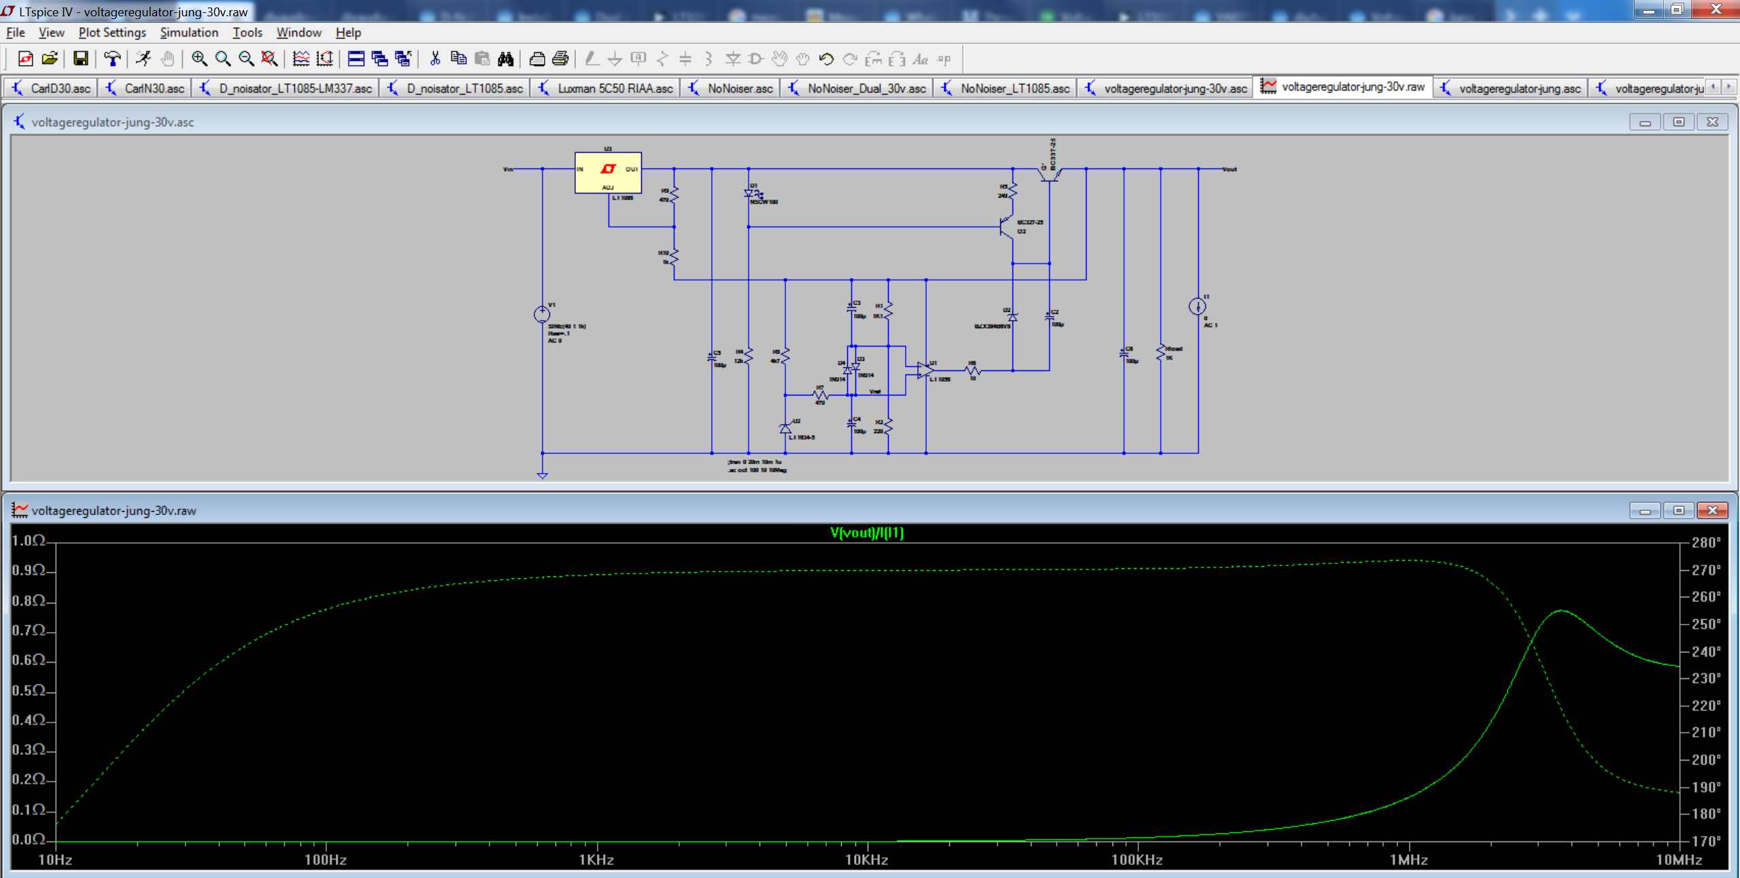Open the Plot Settings menu

(112, 33)
